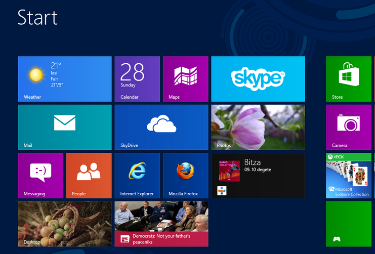Click the sun icon on the Weather tile
The width and height of the screenshot is (375, 254).
point(36,75)
